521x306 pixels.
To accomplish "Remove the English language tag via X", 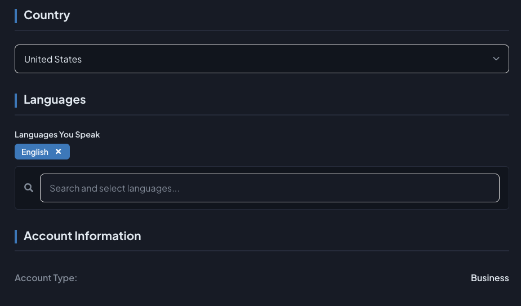I will (59, 152).
